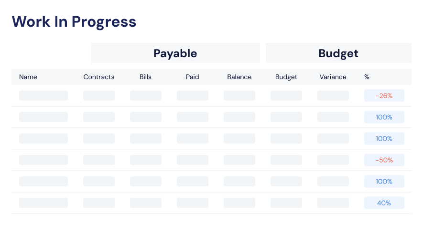Click the 100% badge in second row
The image size is (423, 225).
384,117
